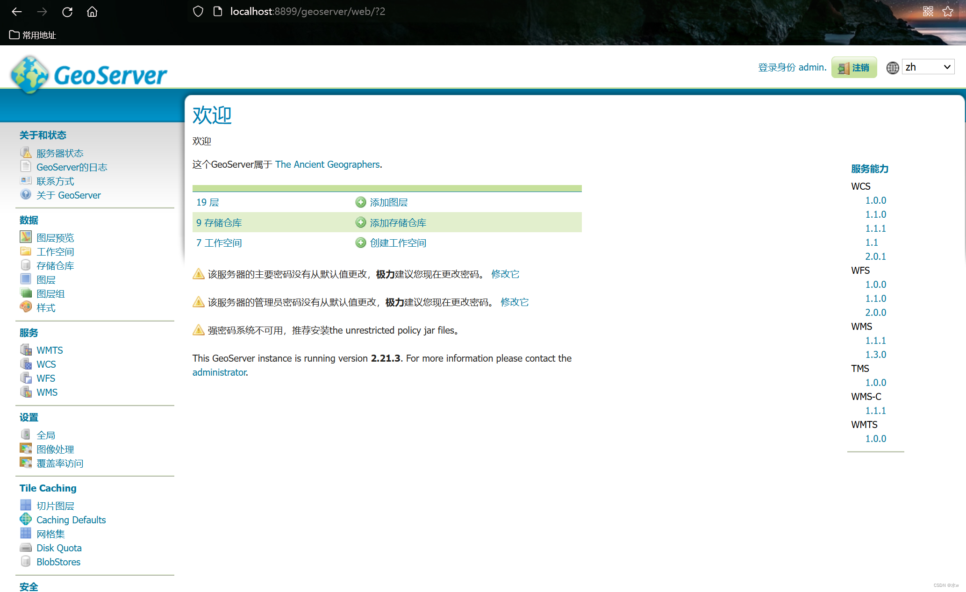Image resolution: width=966 pixels, height=592 pixels.
Task: Open the Disk Quota icon
Action: [26, 547]
